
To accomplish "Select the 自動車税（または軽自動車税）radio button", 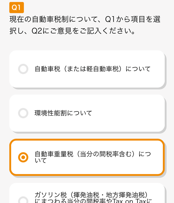I will (x=23, y=69).
